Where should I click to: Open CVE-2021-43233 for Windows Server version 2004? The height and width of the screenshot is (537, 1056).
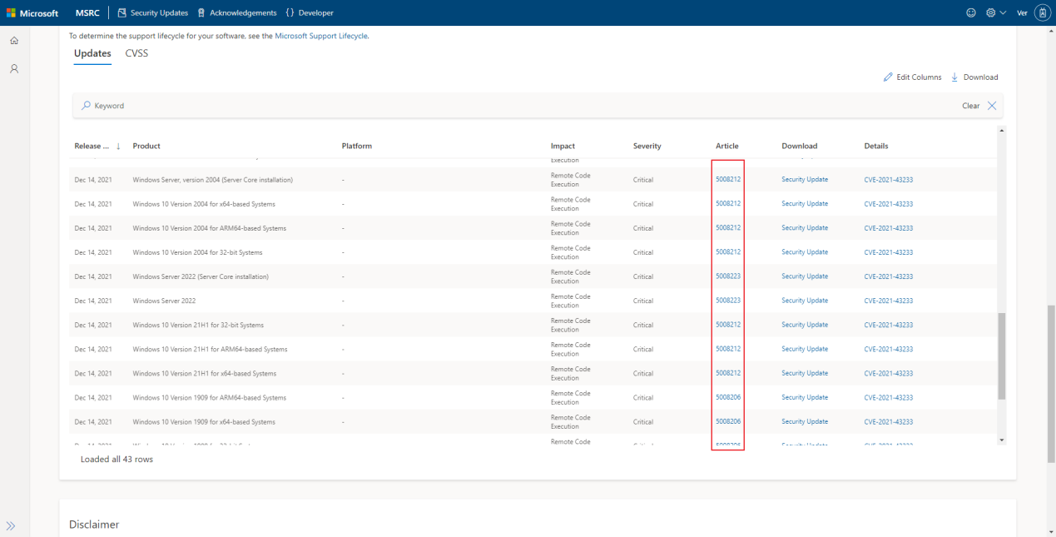889,180
